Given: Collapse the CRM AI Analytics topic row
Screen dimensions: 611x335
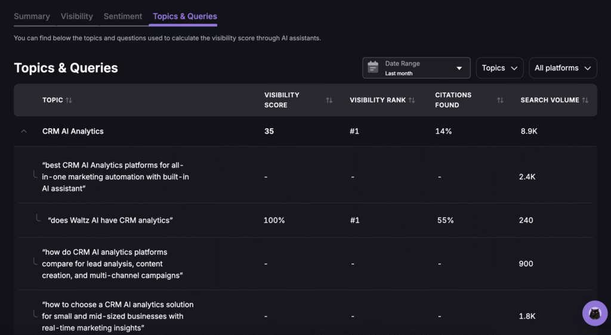Looking at the screenshot, I should (x=24, y=131).
